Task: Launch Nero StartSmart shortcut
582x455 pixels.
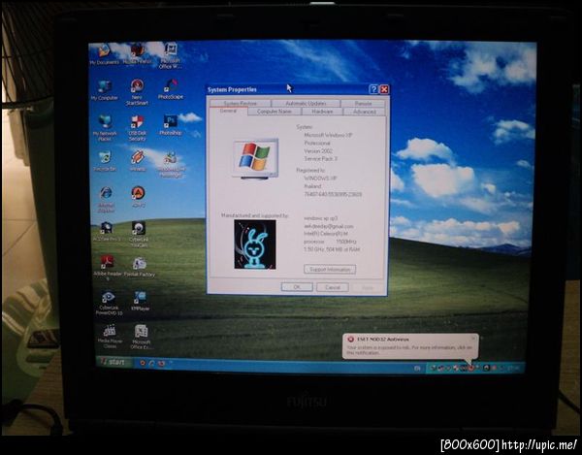Action: coord(137,91)
